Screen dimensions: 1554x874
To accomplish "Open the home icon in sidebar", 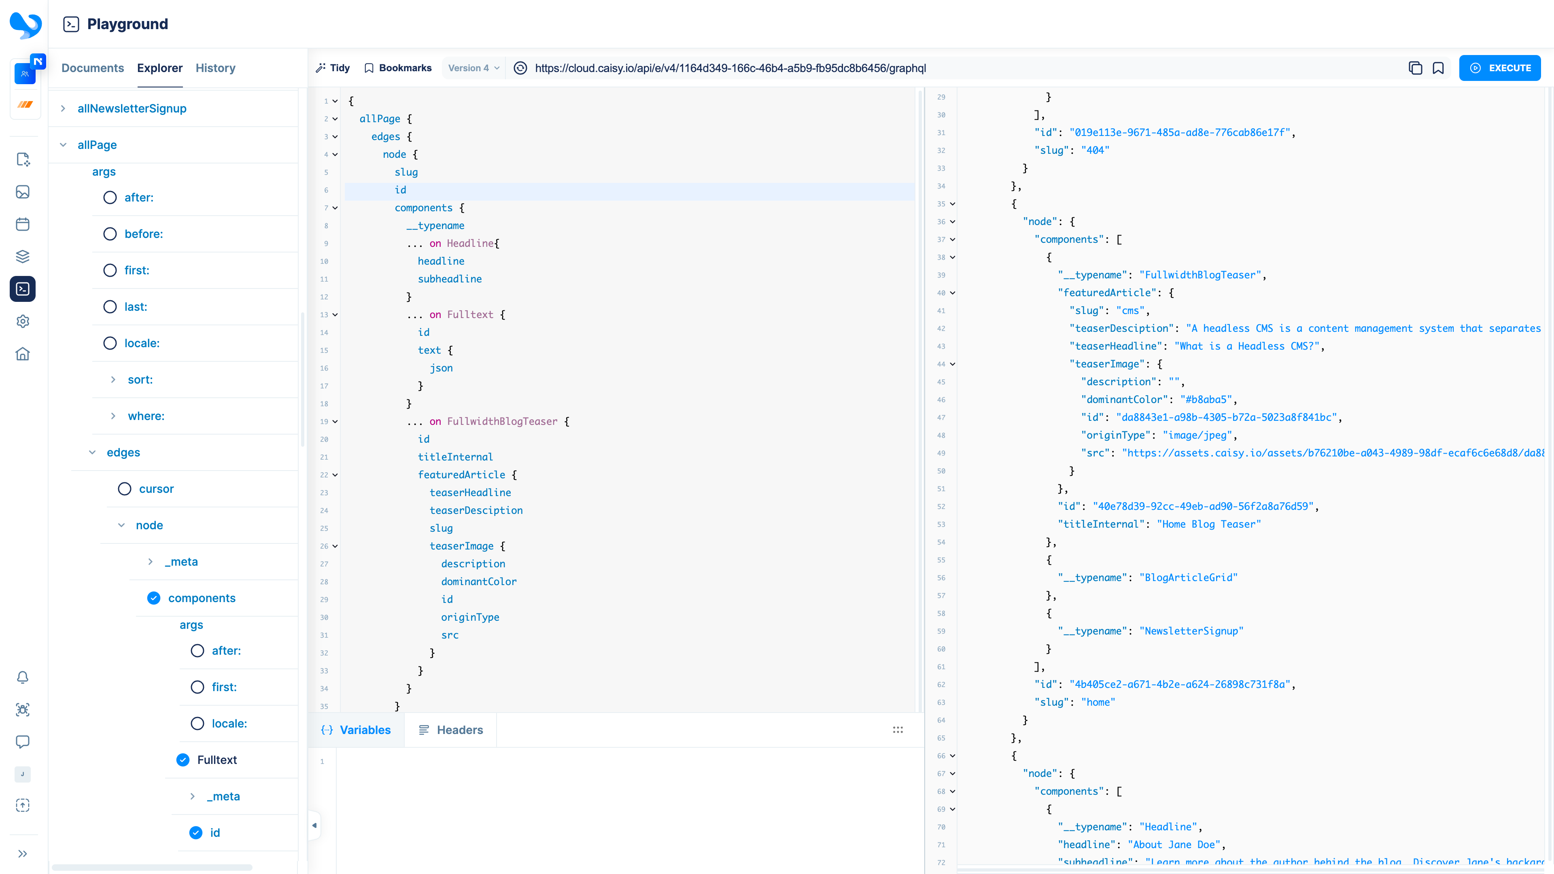I will pos(23,354).
